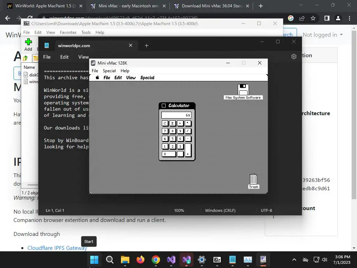Click the Calculator 6 key

[x=180, y=139]
